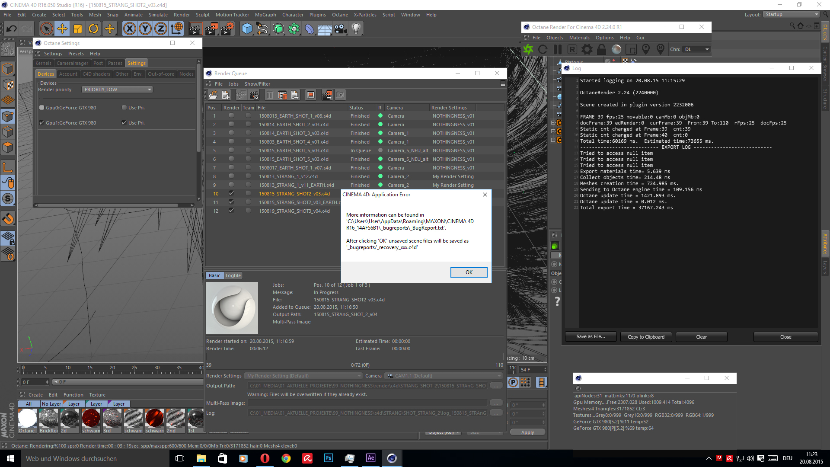Click the Octane pause render icon

[x=558, y=49]
